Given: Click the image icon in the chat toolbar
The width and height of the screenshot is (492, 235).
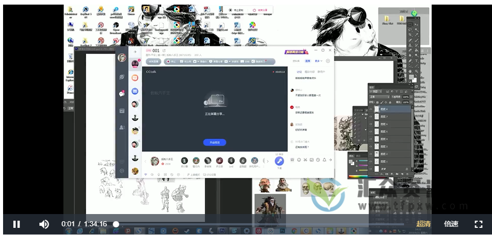Looking at the screenshot, I should [311, 160].
